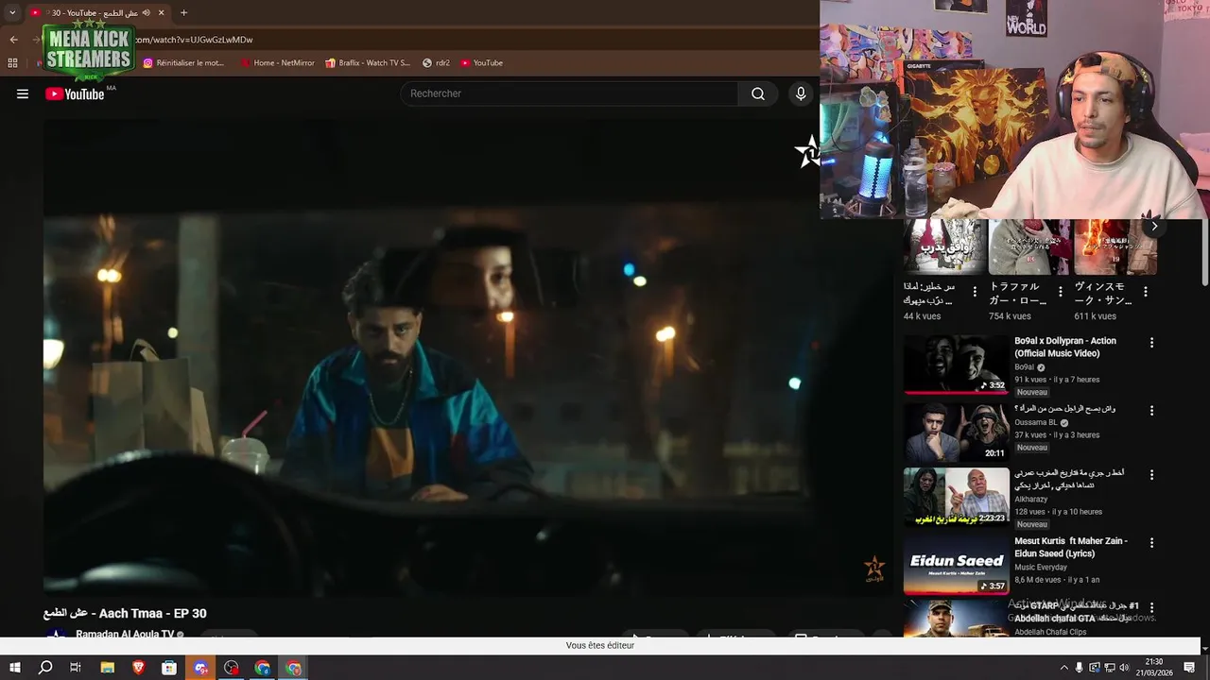The width and height of the screenshot is (1210, 680).
Task: Show hidden system tray icons
Action: pyautogui.click(x=1064, y=668)
